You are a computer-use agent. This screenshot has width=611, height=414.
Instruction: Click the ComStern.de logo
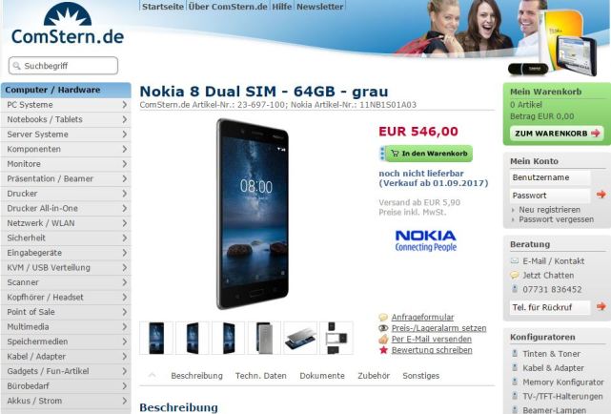click(68, 24)
